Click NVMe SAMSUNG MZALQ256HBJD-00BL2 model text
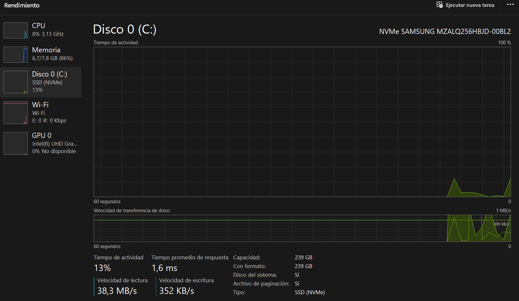 pyautogui.click(x=445, y=32)
